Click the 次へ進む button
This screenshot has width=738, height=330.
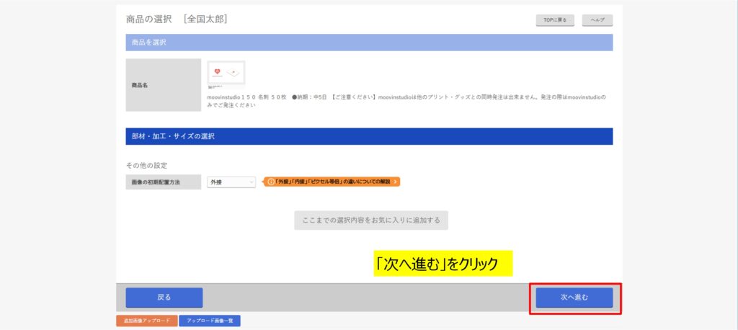point(574,298)
